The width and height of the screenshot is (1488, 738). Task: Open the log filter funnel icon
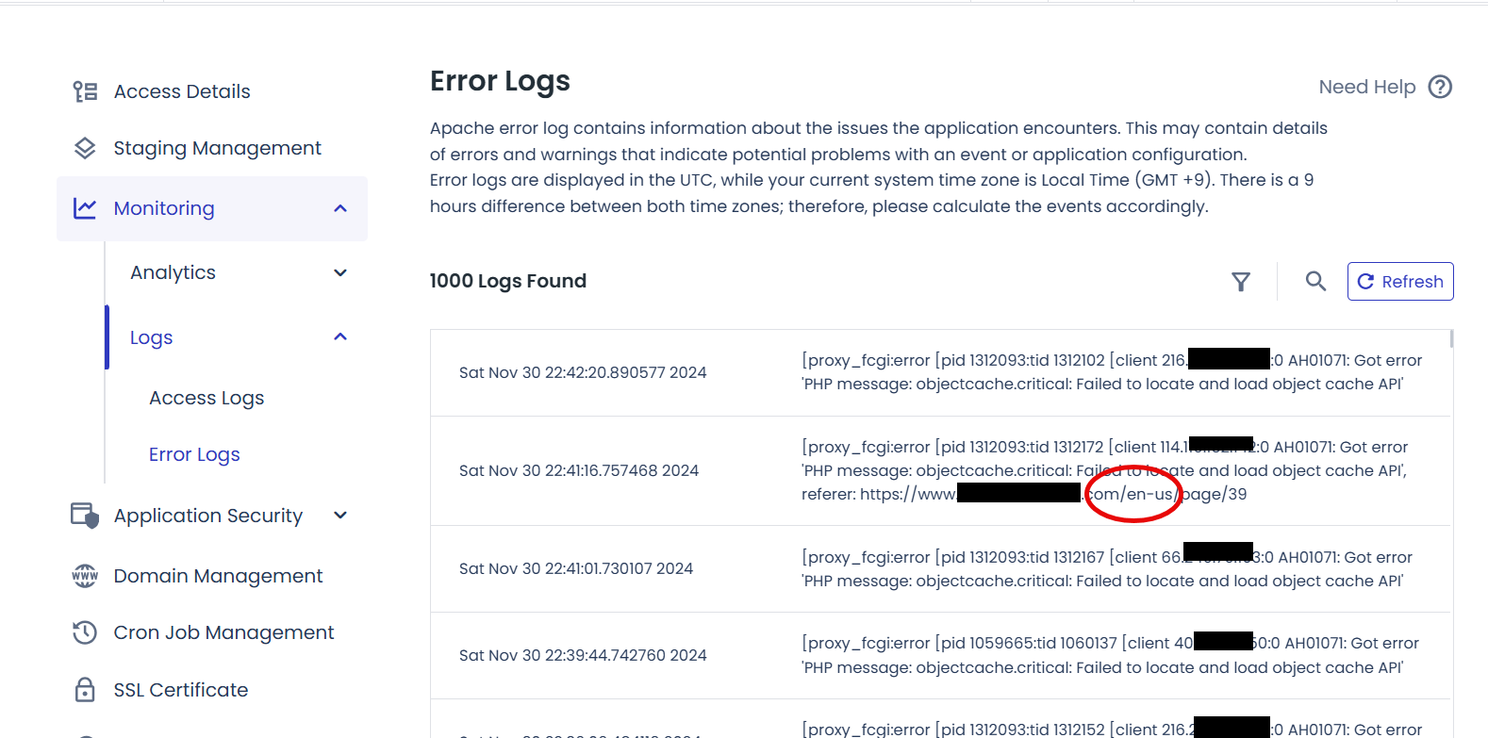(1241, 281)
